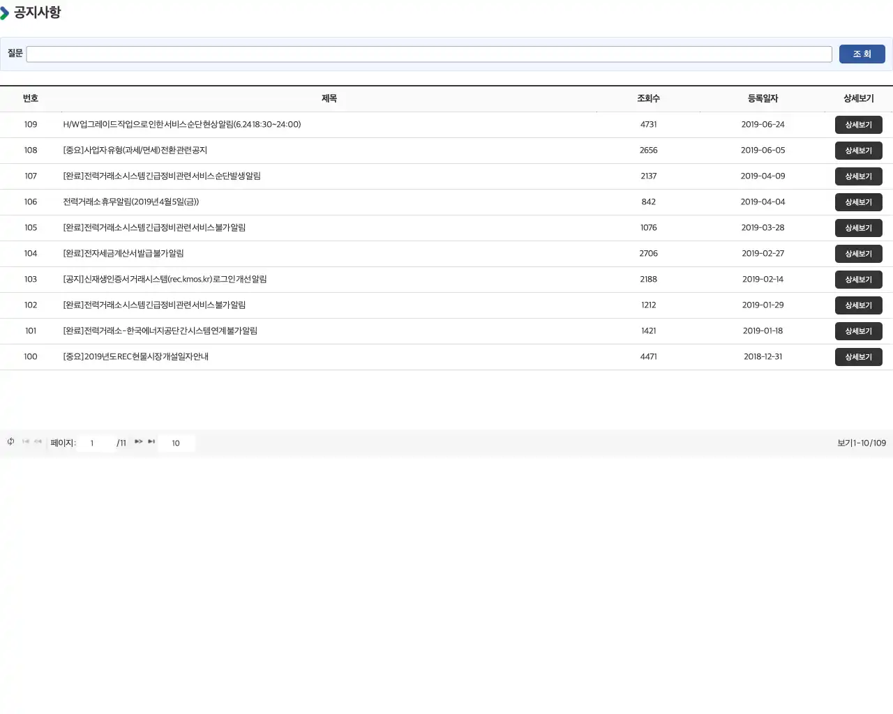The width and height of the screenshot is (893, 714).
Task: Click the 조회 search button
Action: pyautogui.click(x=862, y=54)
